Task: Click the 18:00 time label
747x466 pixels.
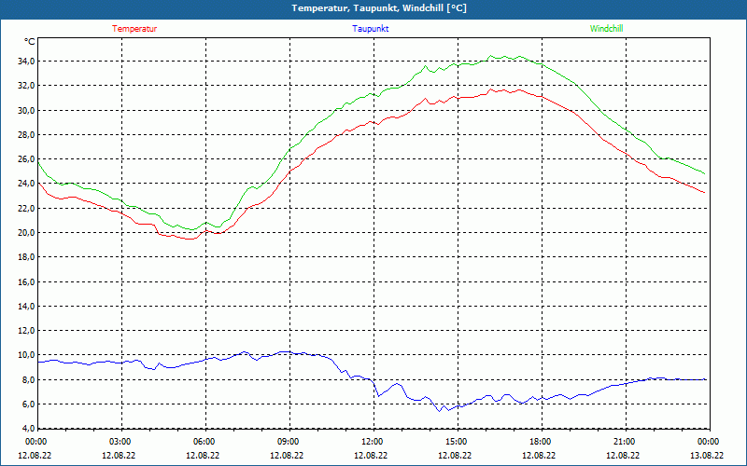Action: tap(541, 442)
